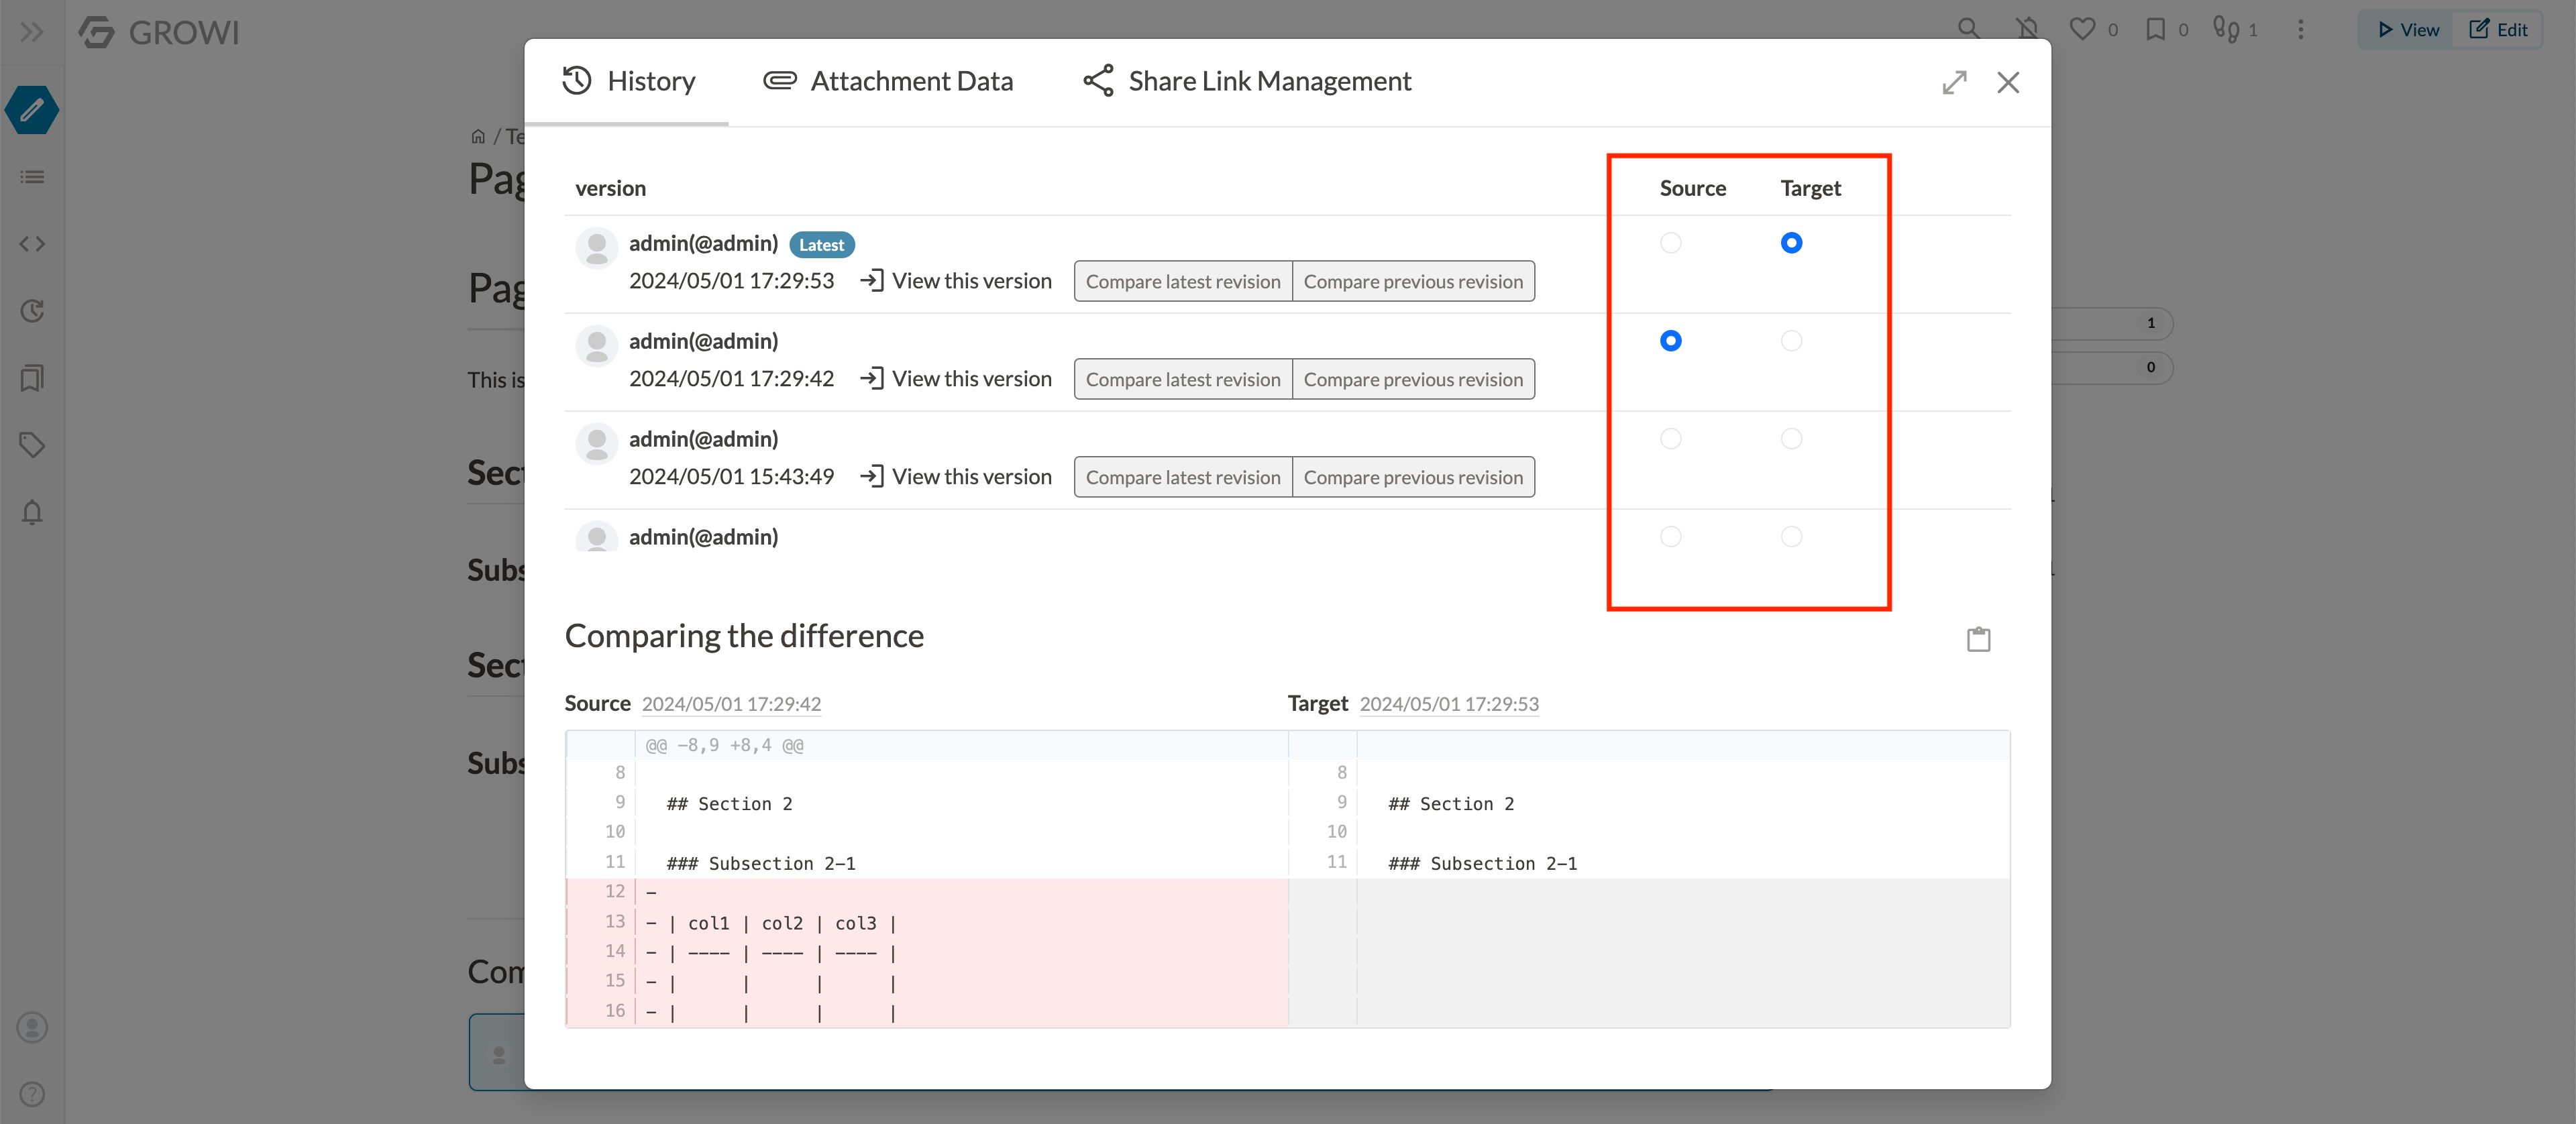Expand the collapsed sidebar with double chevron
Screen dimensions: 2576x1124
pos(32,32)
